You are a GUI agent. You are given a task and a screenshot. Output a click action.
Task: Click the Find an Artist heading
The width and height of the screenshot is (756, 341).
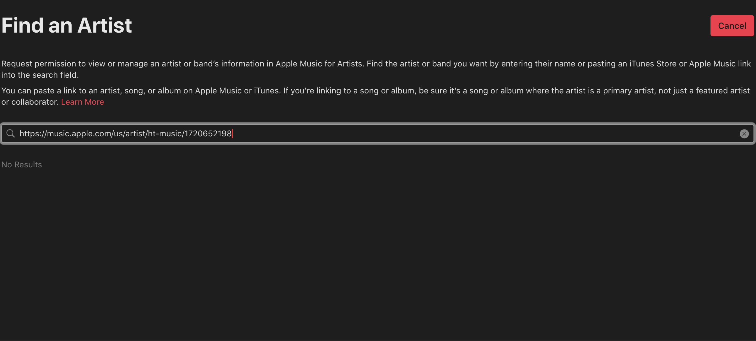[67, 25]
